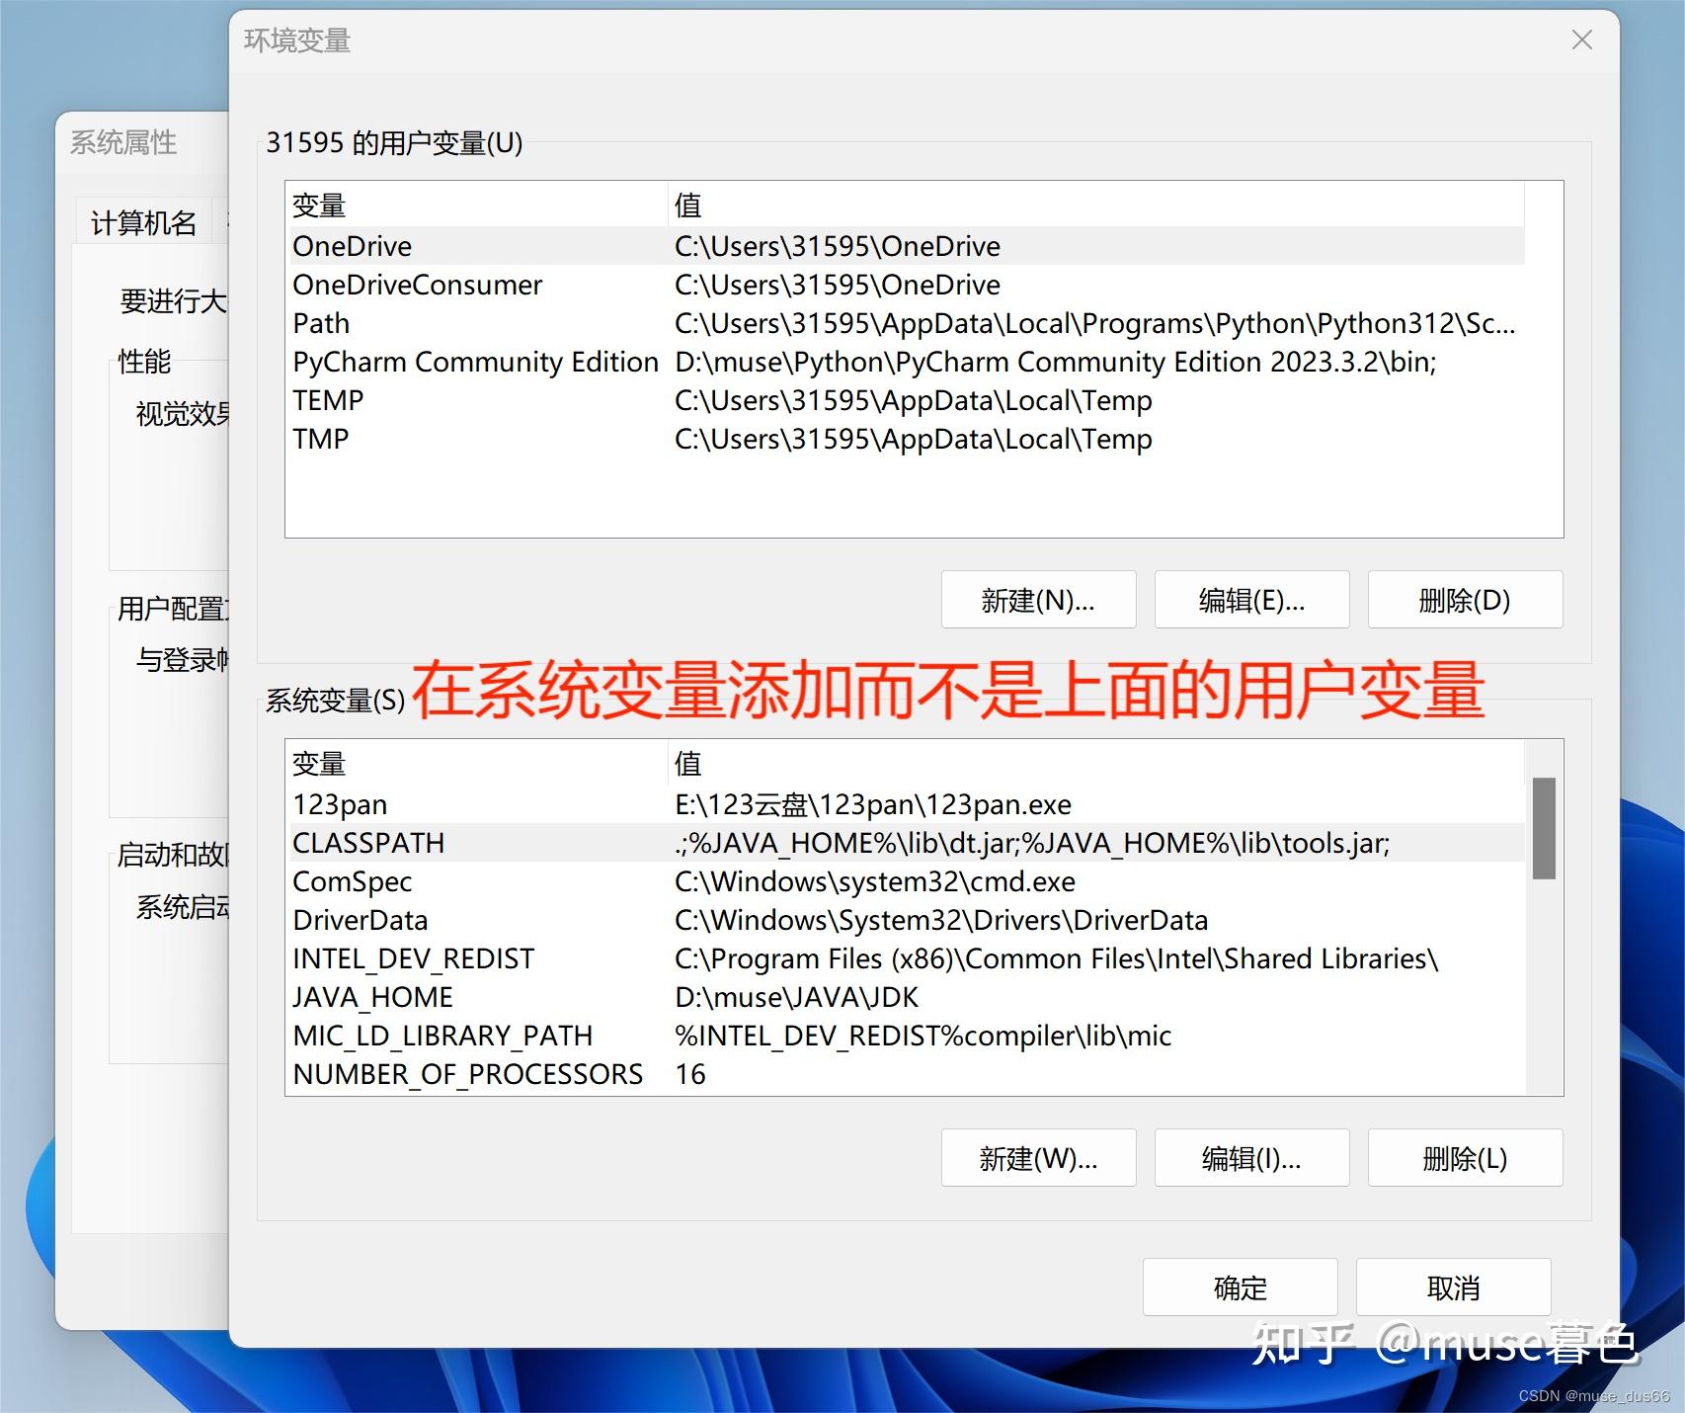Select the CLASSPATH system variable

click(x=368, y=843)
